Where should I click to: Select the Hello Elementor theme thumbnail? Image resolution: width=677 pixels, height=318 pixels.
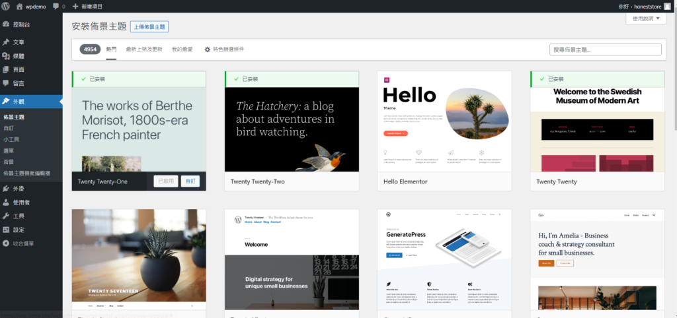click(444, 121)
